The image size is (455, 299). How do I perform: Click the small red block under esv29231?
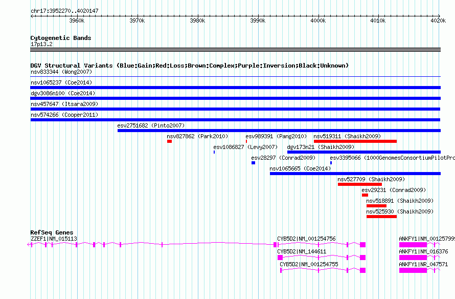tap(365, 195)
